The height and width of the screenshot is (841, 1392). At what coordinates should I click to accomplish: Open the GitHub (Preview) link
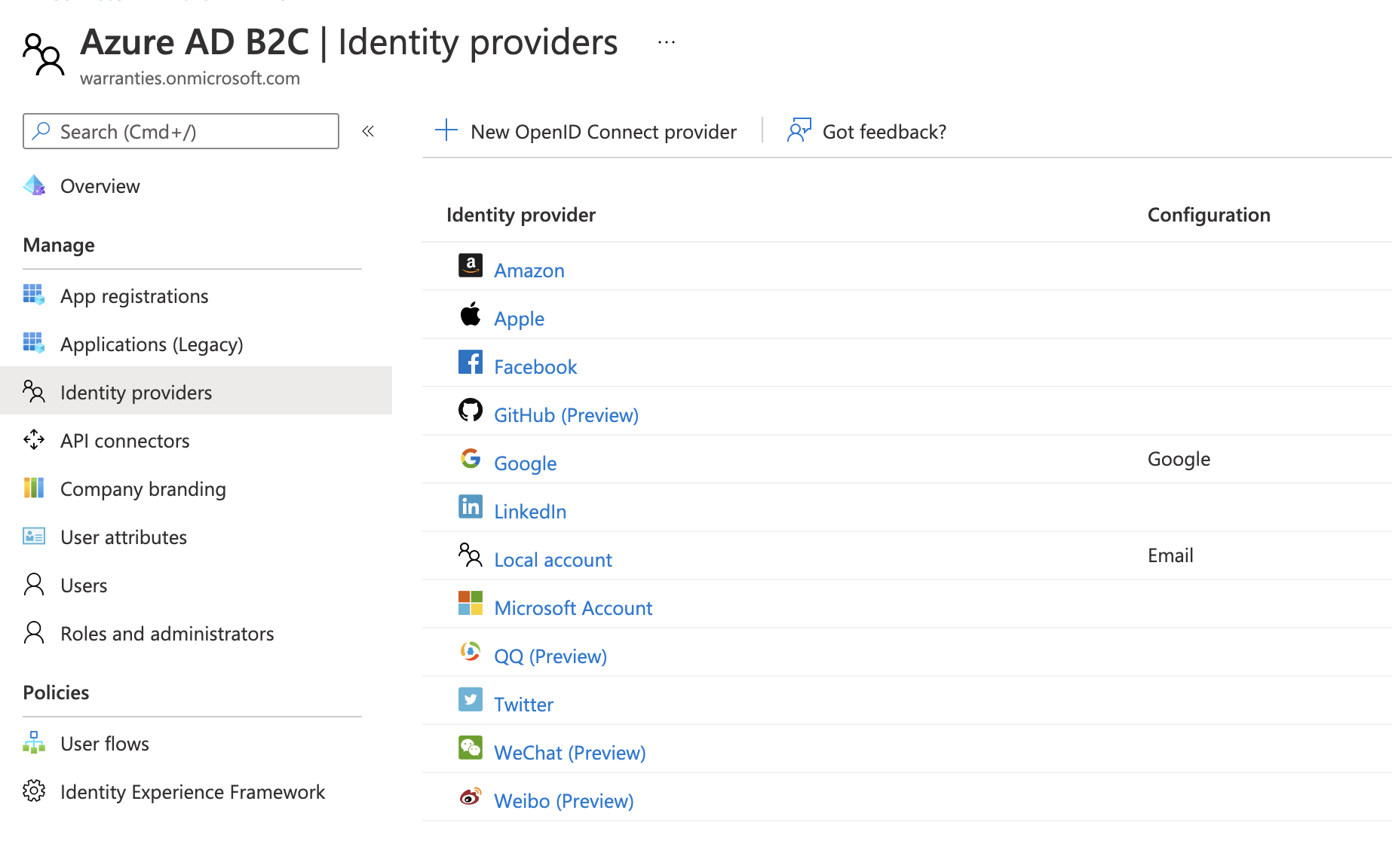[x=566, y=415]
